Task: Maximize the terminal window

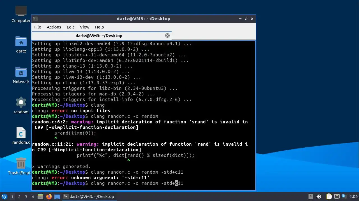Action: [x=246, y=19]
